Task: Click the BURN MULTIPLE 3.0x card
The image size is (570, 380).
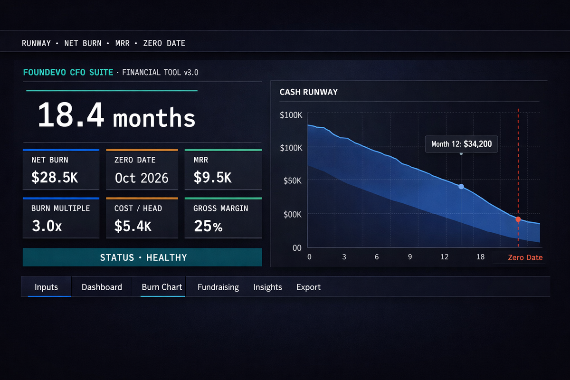Action: click(61, 218)
